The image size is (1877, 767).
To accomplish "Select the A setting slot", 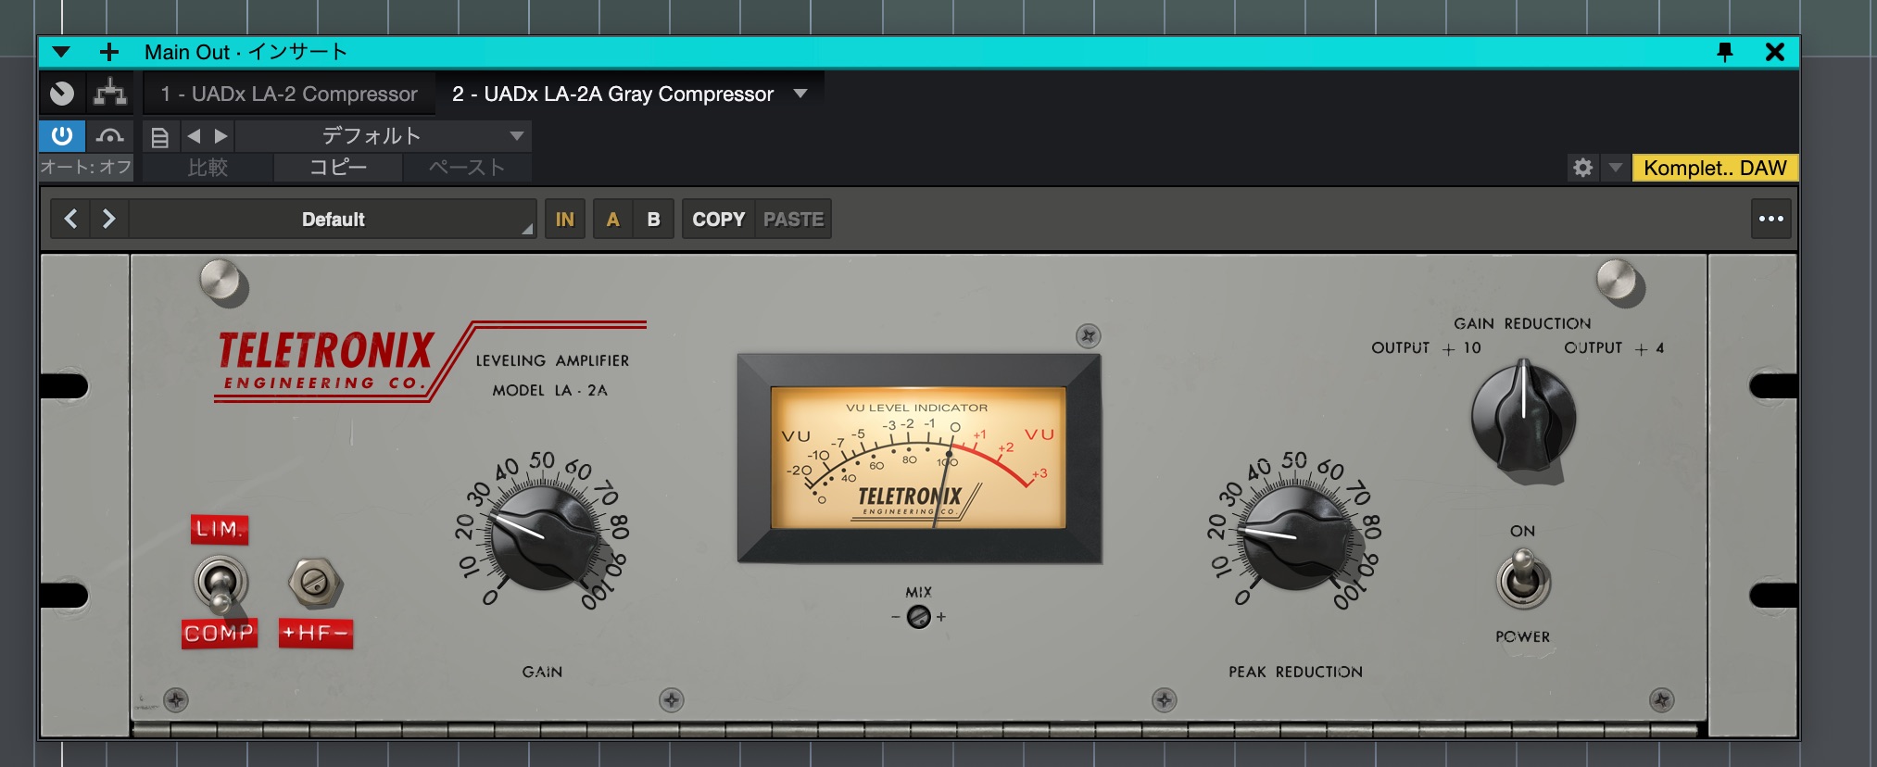I will (612, 219).
